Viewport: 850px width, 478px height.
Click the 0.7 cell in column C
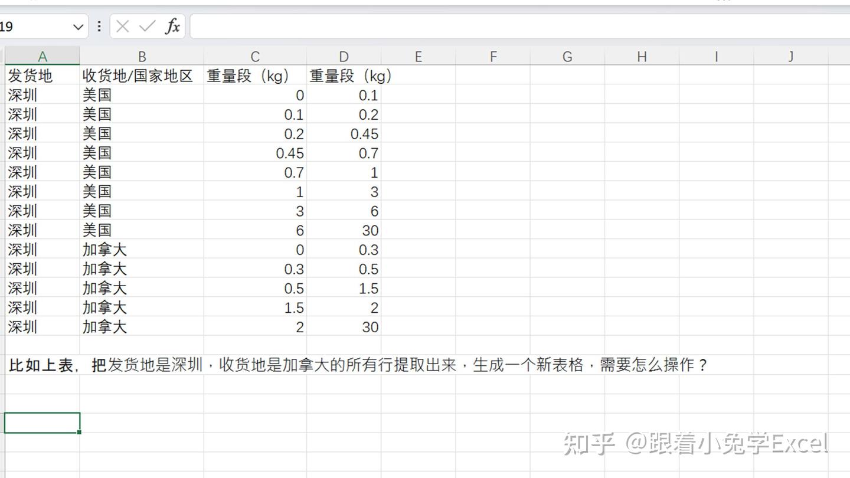[x=255, y=172]
